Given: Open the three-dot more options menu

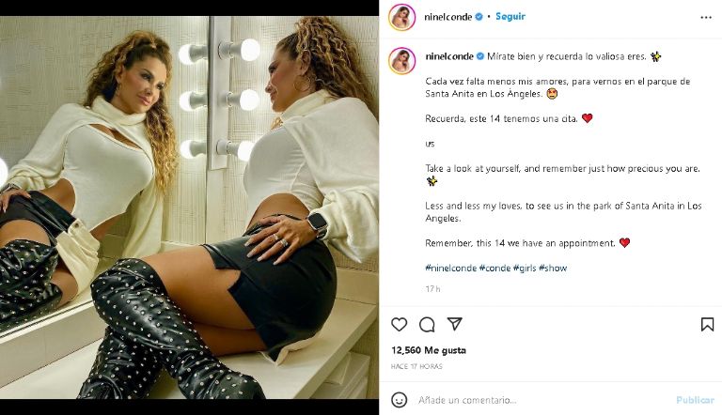Looking at the screenshot, I should click(706, 17).
